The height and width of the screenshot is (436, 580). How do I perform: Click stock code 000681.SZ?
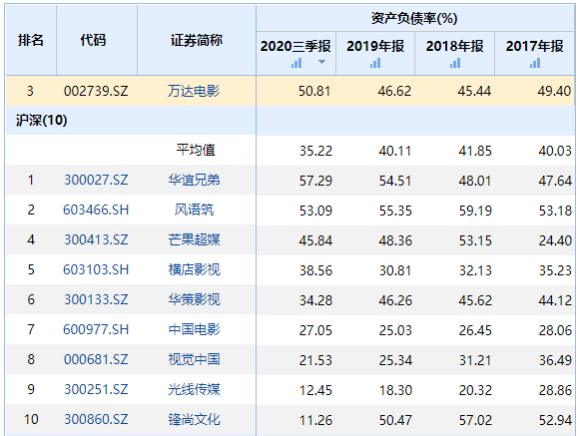point(96,359)
